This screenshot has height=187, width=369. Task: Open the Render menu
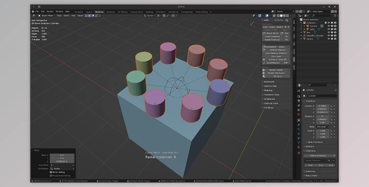[50, 12]
